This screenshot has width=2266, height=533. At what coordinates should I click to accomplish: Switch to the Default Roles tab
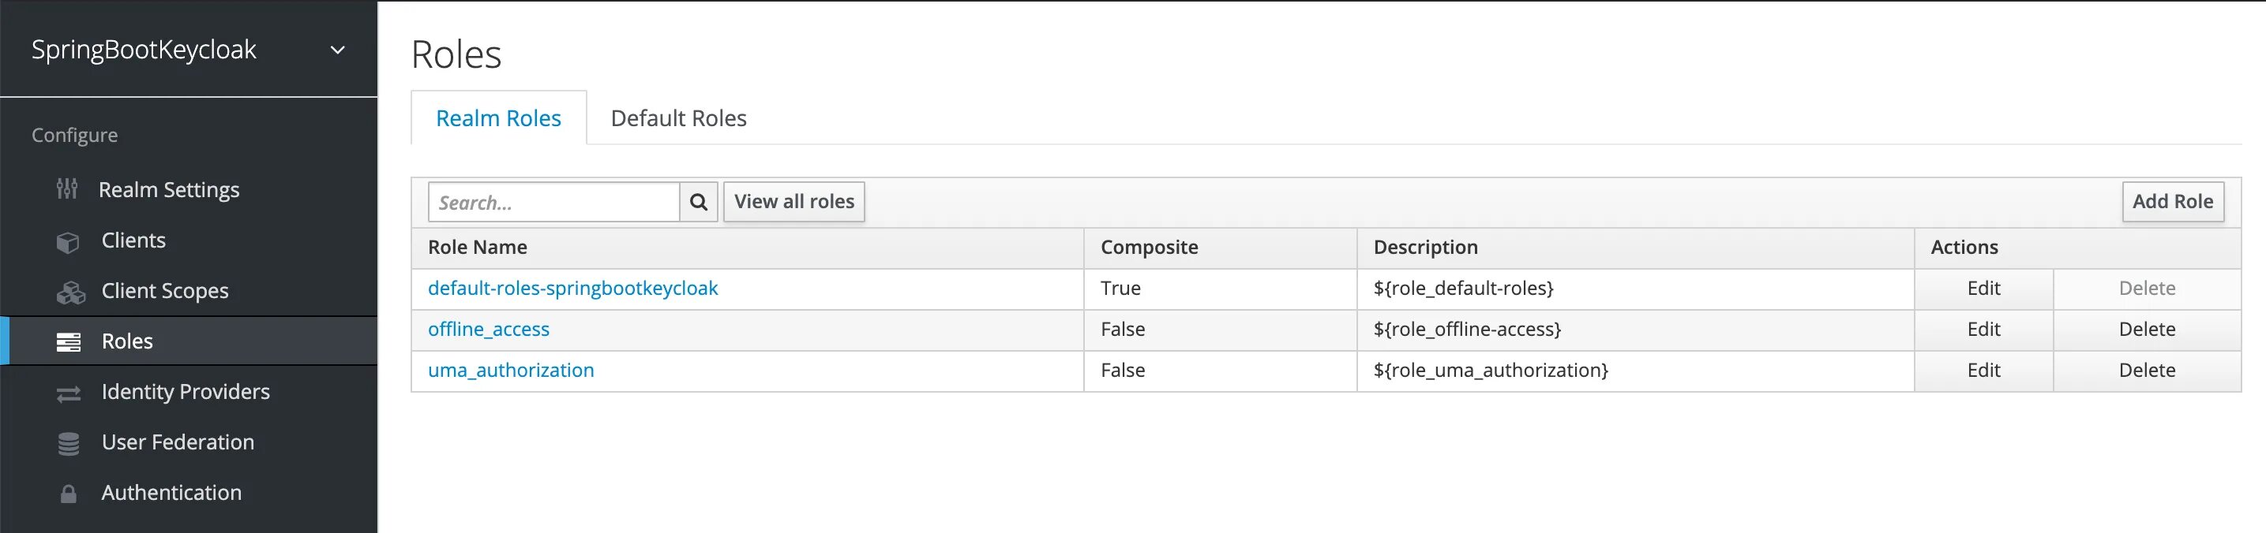pyautogui.click(x=678, y=118)
